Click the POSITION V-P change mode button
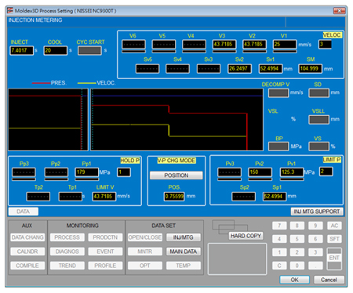 (x=176, y=175)
